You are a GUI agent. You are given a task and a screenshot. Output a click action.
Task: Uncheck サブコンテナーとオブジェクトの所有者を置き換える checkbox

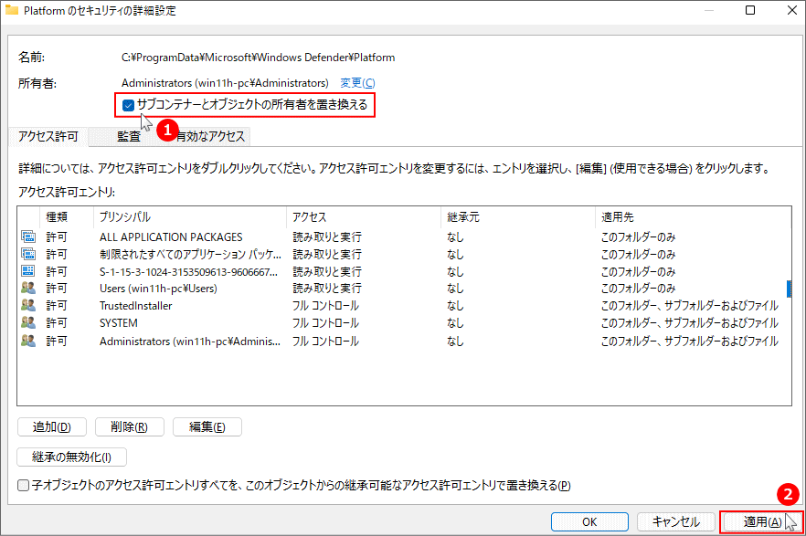[128, 105]
